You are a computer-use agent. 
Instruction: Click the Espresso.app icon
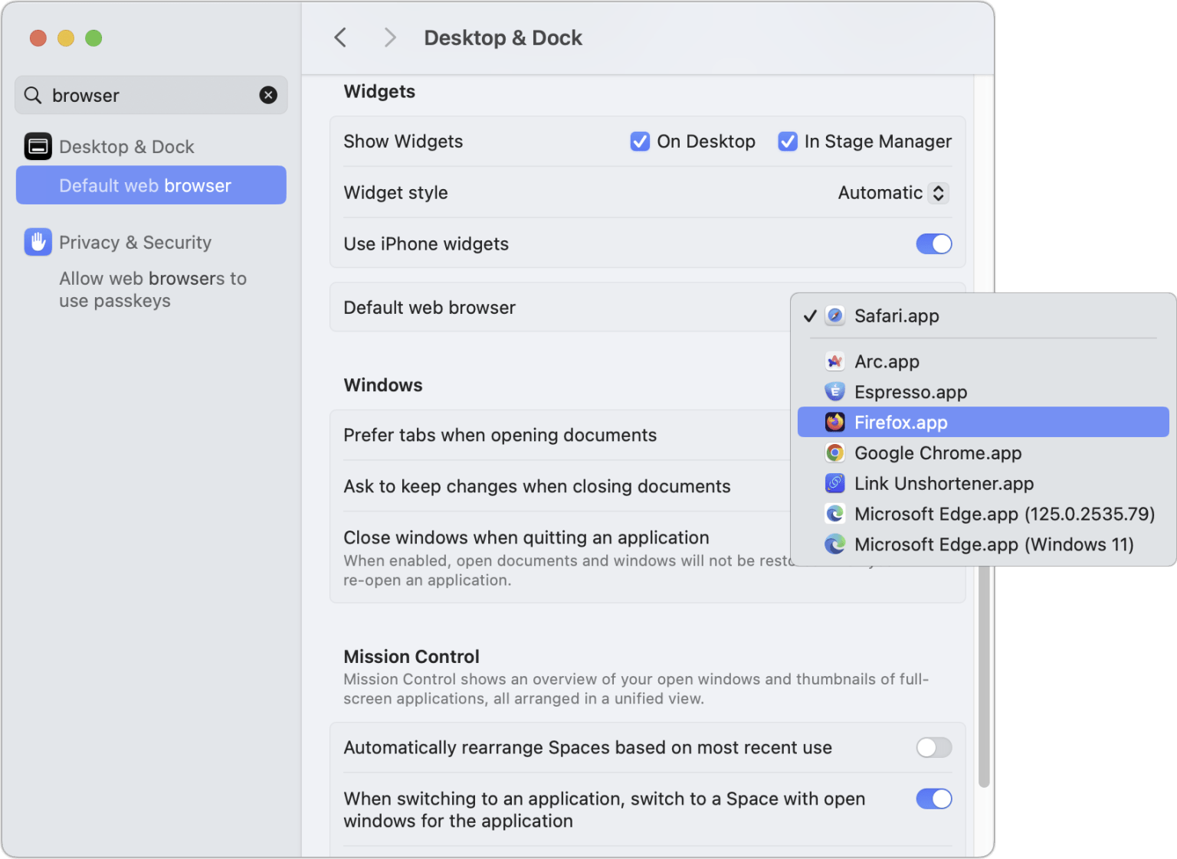[x=834, y=391]
